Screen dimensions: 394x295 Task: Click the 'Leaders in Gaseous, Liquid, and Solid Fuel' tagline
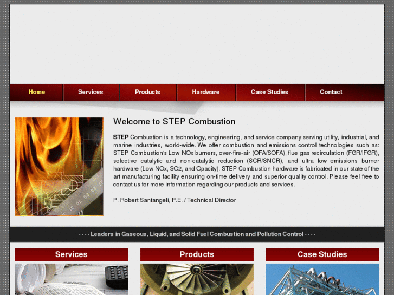197,234
